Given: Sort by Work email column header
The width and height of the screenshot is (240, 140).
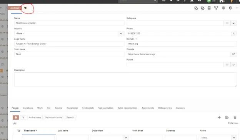Looking at the screenshot, I should point(137,130).
